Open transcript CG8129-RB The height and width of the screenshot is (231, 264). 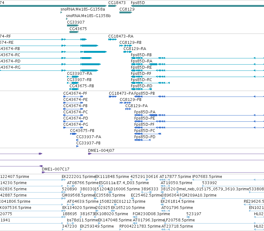(x=131, y=43)
